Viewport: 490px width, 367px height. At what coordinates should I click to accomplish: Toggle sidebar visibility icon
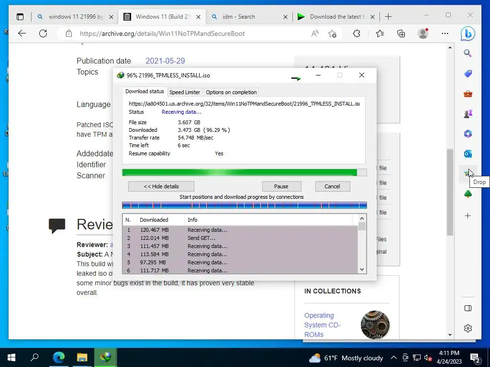click(468, 308)
